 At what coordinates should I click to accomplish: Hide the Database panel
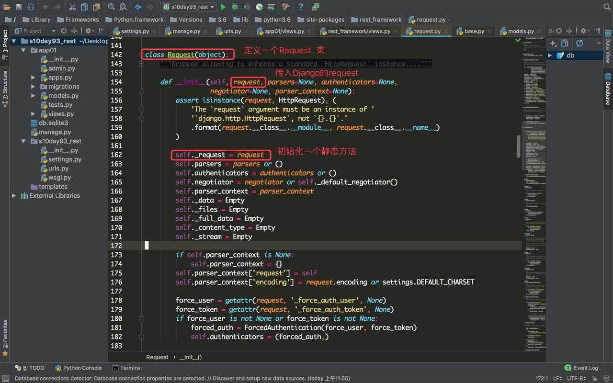point(597,31)
